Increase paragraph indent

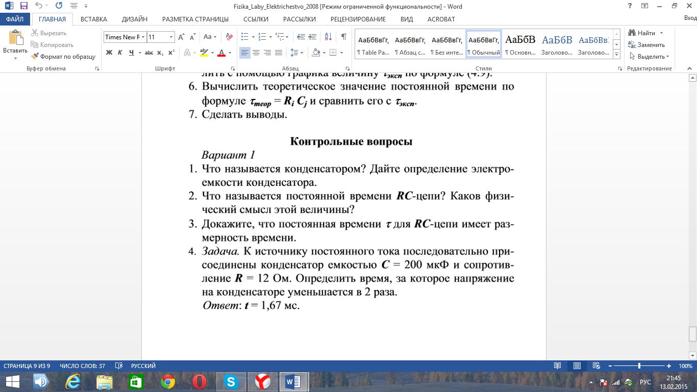coord(312,37)
